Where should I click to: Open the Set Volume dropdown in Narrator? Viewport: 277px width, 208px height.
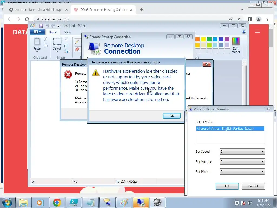pyautogui.click(x=242, y=161)
